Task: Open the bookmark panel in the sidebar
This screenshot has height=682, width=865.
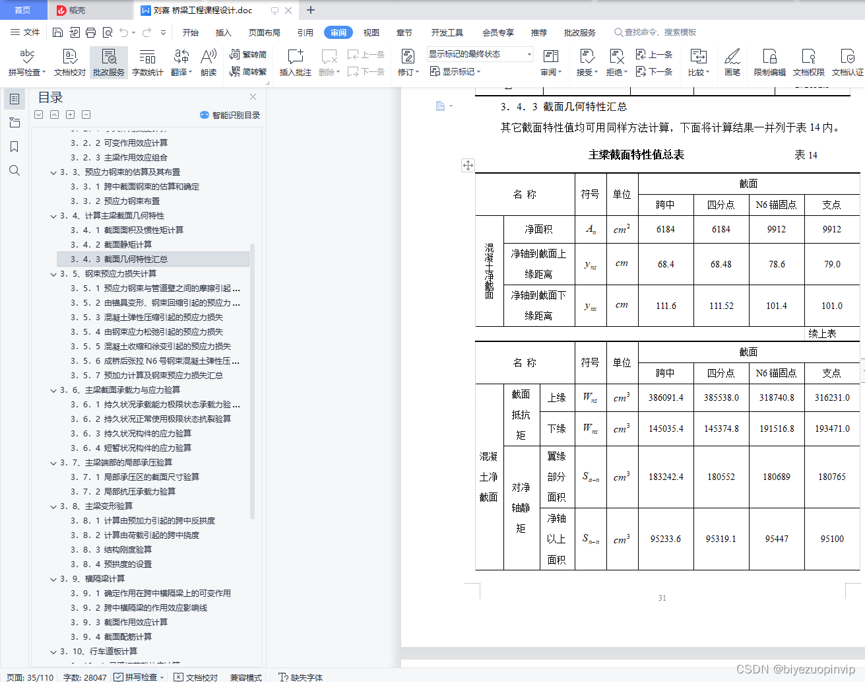Action: (14, 147)
